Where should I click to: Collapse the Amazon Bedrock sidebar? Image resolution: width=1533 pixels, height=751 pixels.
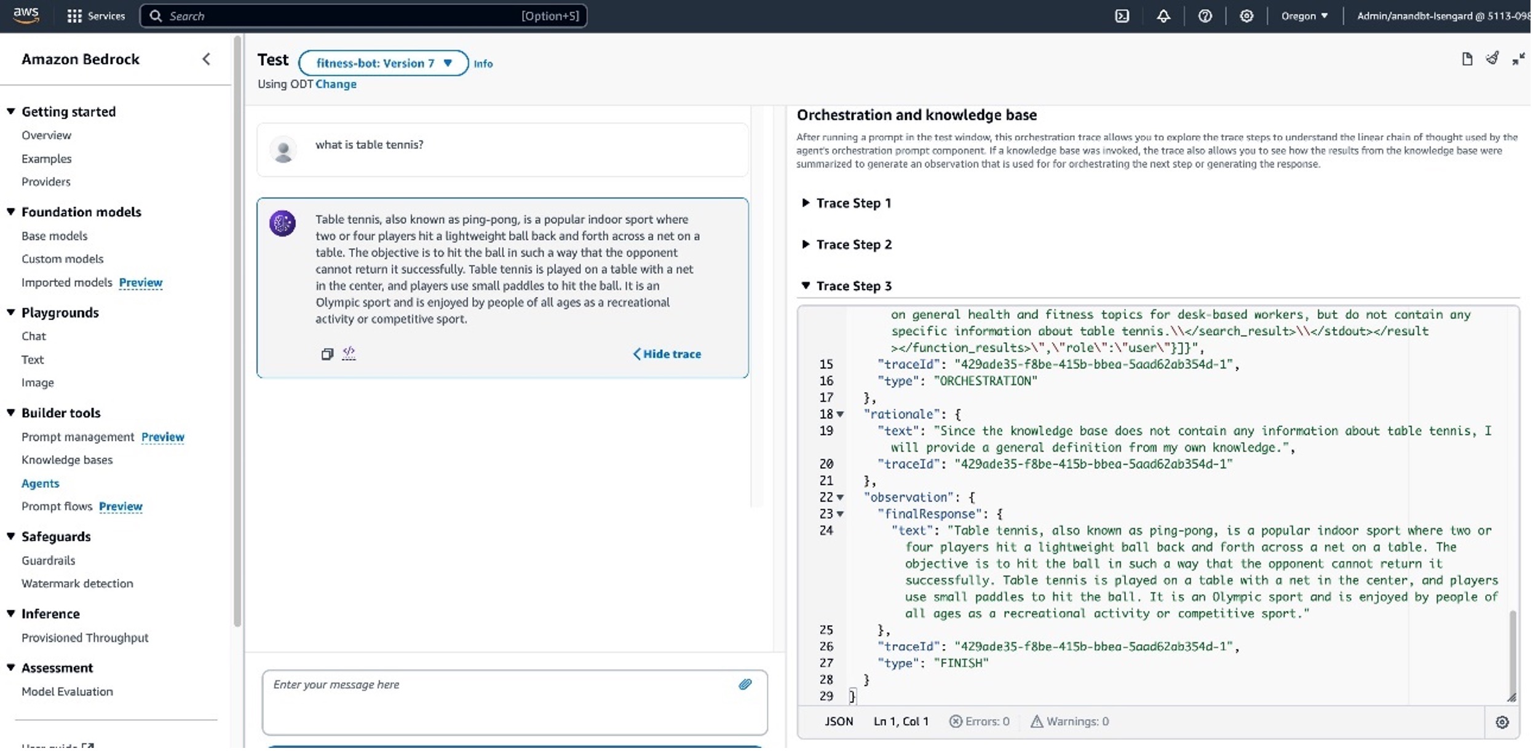pos(206,59)
